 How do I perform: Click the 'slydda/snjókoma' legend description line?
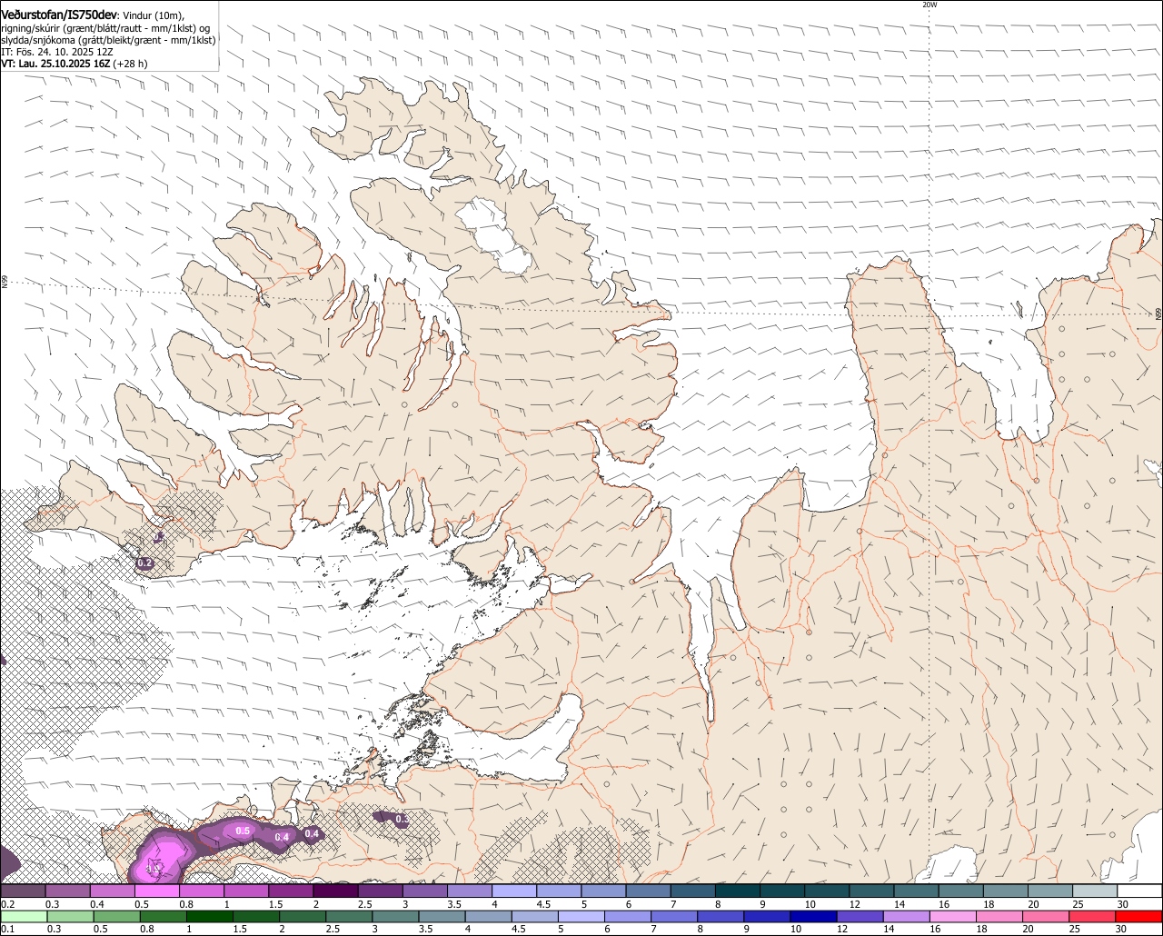tap(108, 40)
